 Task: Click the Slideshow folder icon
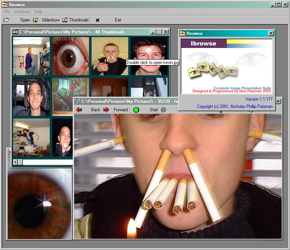tap(36, 20)
